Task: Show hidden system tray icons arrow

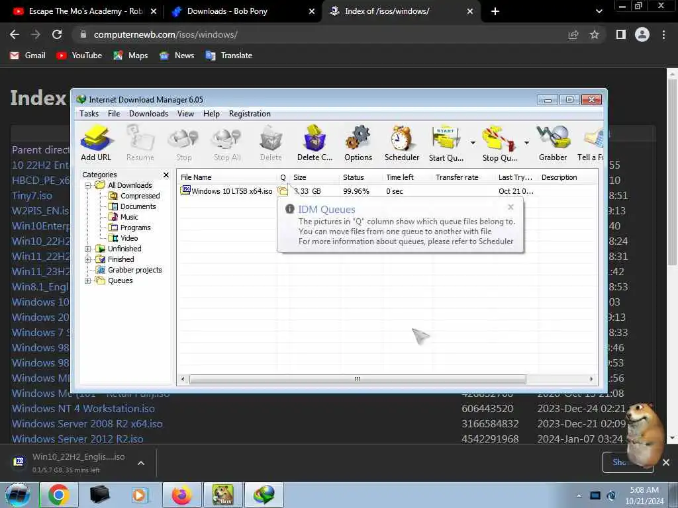Action: coord(579,495)
